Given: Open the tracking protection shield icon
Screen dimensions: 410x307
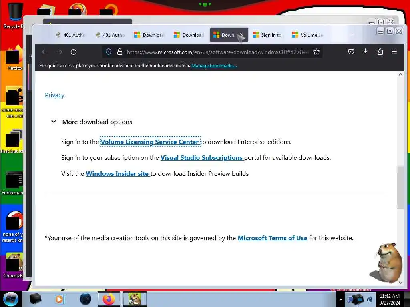Looking at the screenshot, I should [109, 52].
